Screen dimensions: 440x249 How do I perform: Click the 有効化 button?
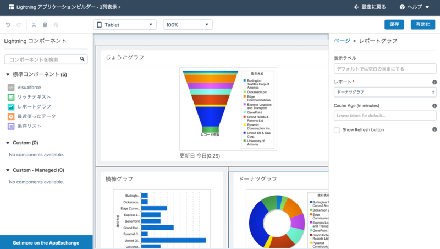[423, 24]
